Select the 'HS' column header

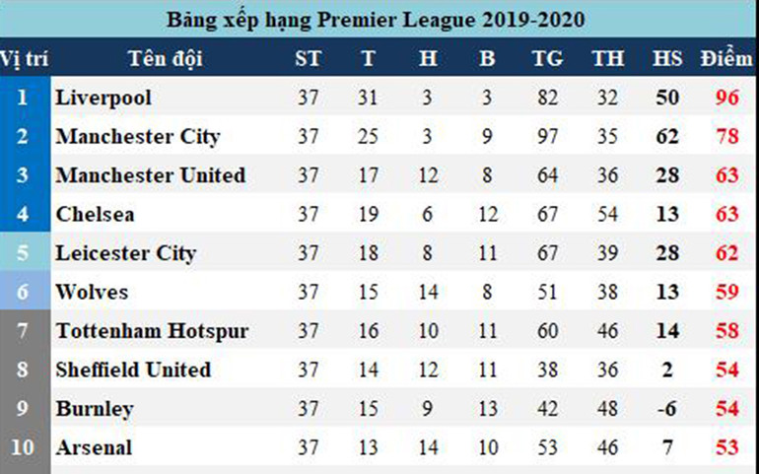[x=667, y=58]
